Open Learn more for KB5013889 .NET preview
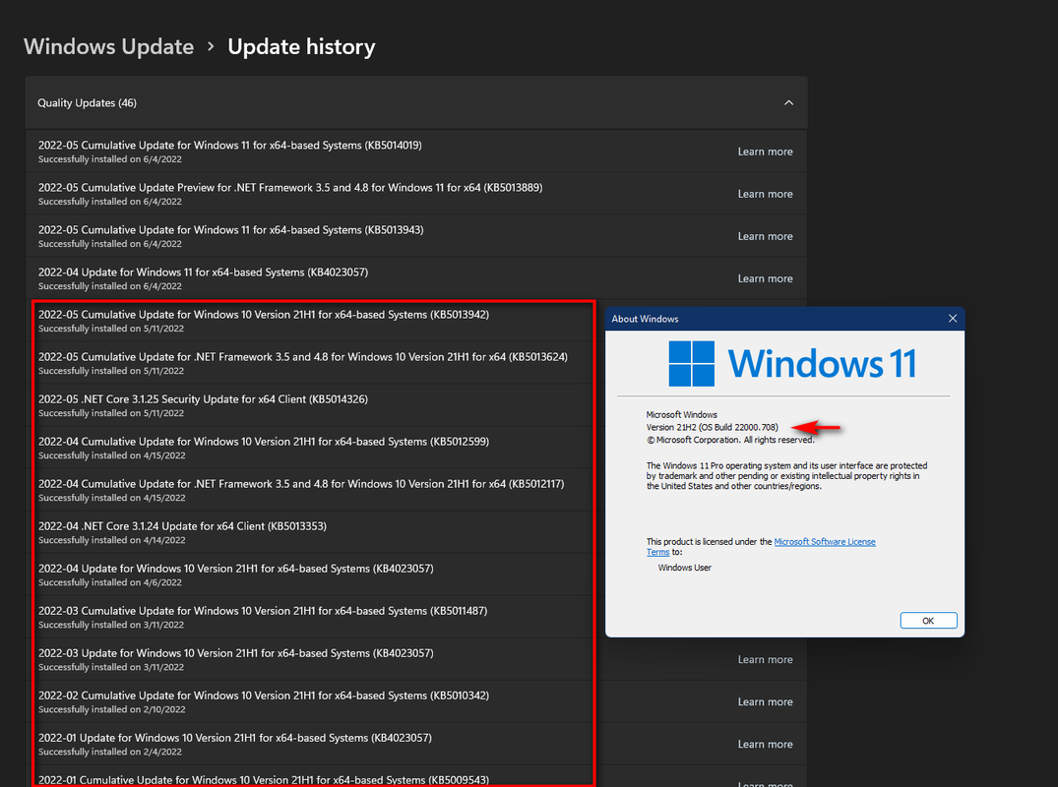The image size is (1058, 787). point(765,194)
